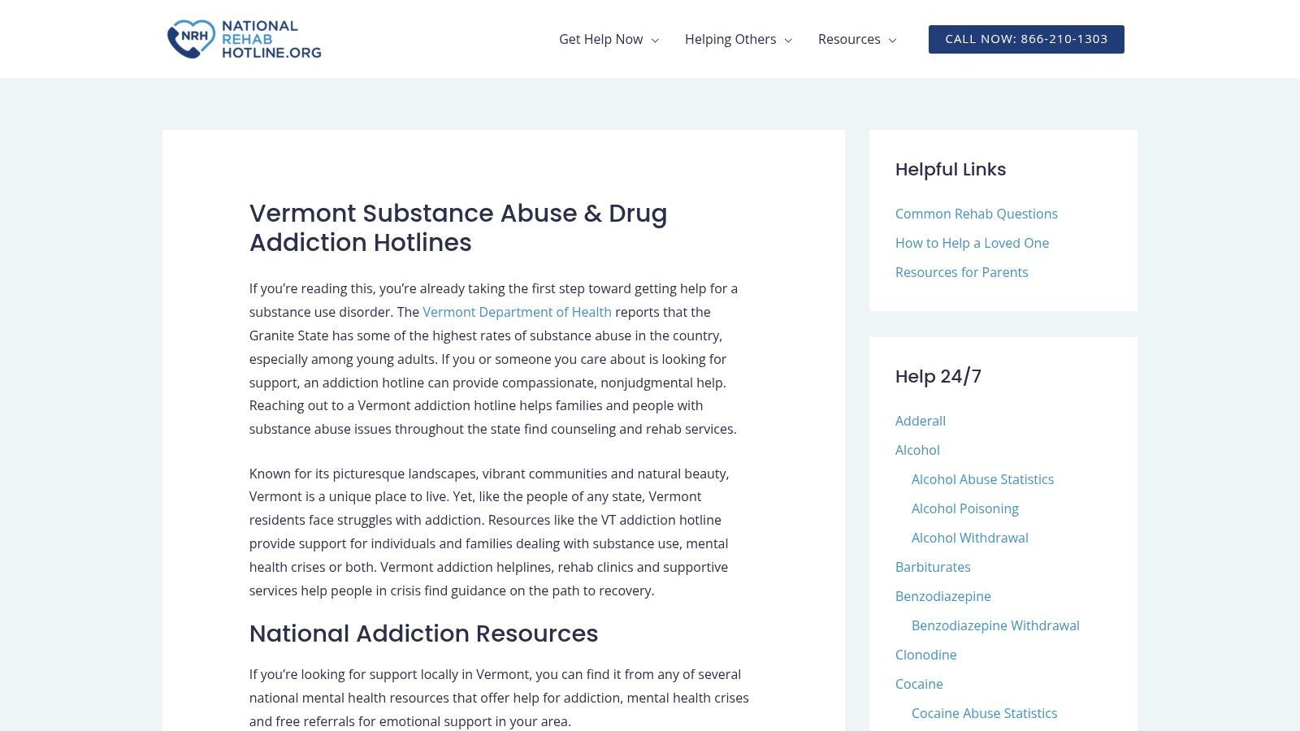
Task: Open the Helping Others menu
Action: (x=730, y=39)
